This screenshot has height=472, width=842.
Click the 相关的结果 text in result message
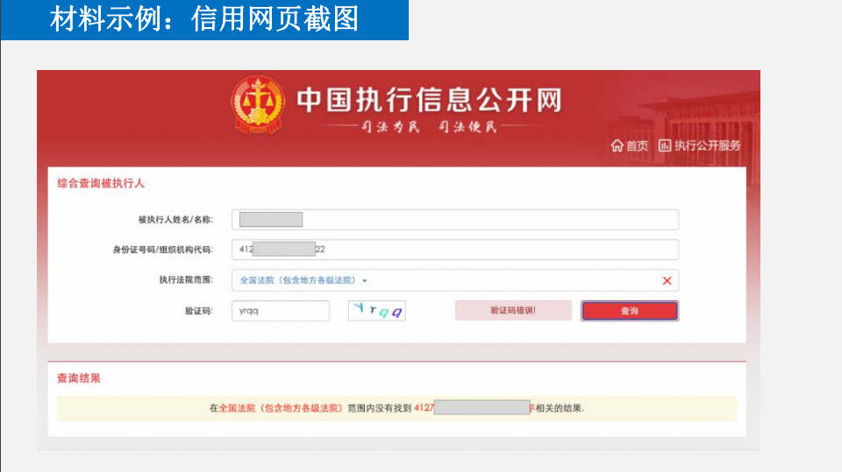[x=559, y=408]
